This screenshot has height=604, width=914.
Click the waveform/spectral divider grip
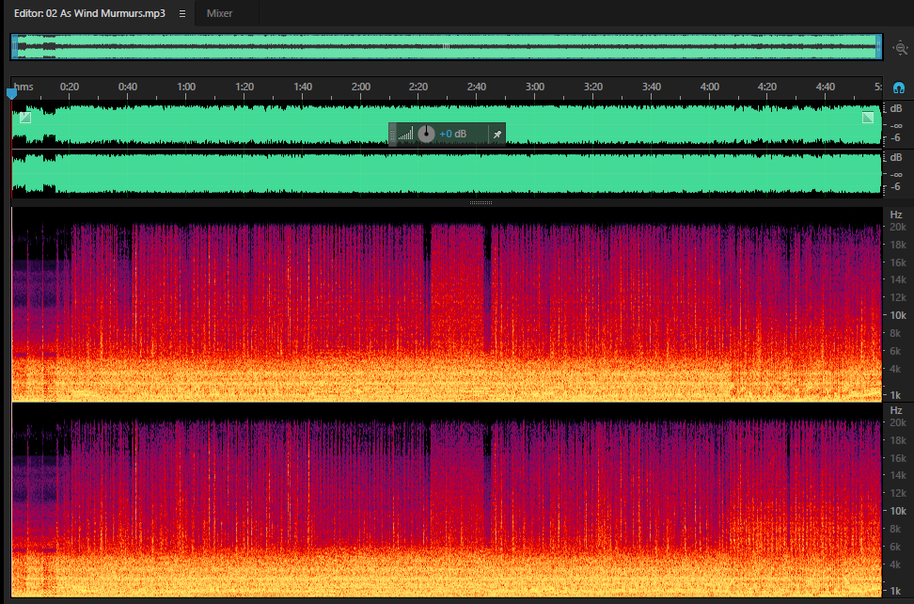481,203
